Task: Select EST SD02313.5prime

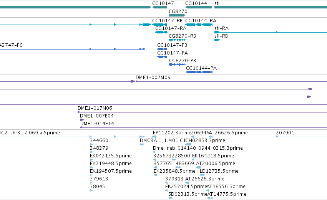Action: point(188,194)
